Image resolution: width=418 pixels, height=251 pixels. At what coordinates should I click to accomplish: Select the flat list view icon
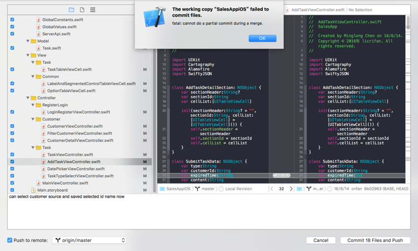(93, 10)
